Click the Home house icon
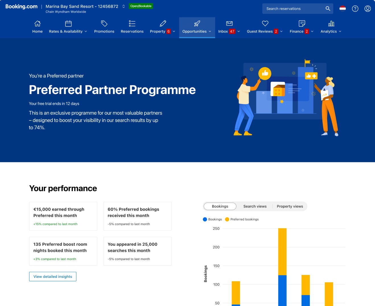375x306 pixels. pyautogui.click(x=37, y=23)
